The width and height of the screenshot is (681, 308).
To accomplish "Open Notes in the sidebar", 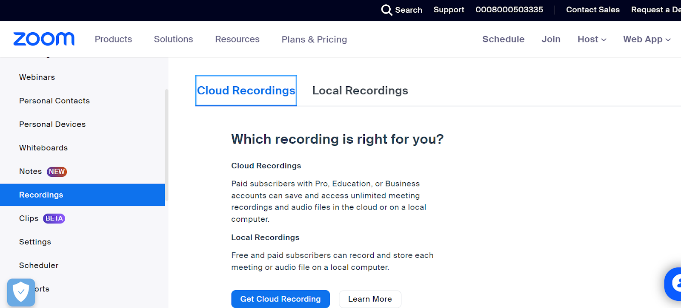I will (x=31, y=171).
